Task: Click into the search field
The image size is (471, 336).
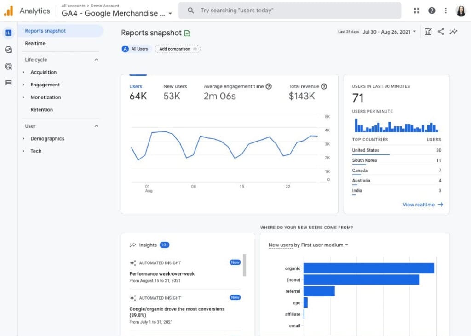Action: (x=290, y=11)
